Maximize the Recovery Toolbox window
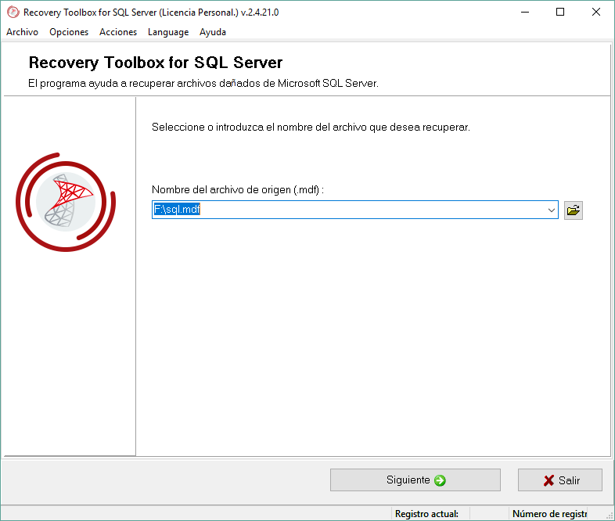The width and height of the screenshot is (615, 521). click(x=560, y=13)
